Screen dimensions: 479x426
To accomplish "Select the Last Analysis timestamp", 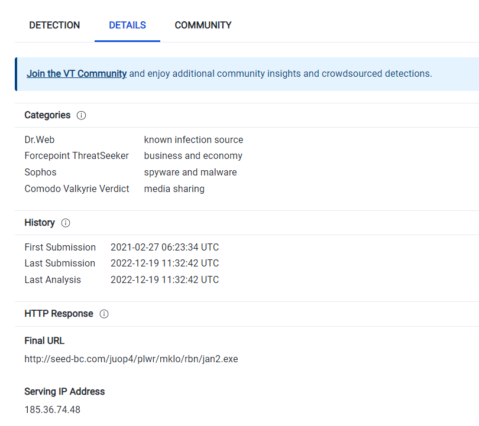I will pos(164,279).
